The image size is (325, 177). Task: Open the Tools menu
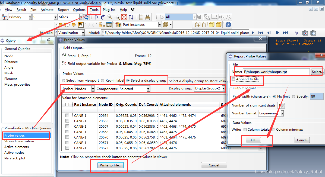[94, 10]
